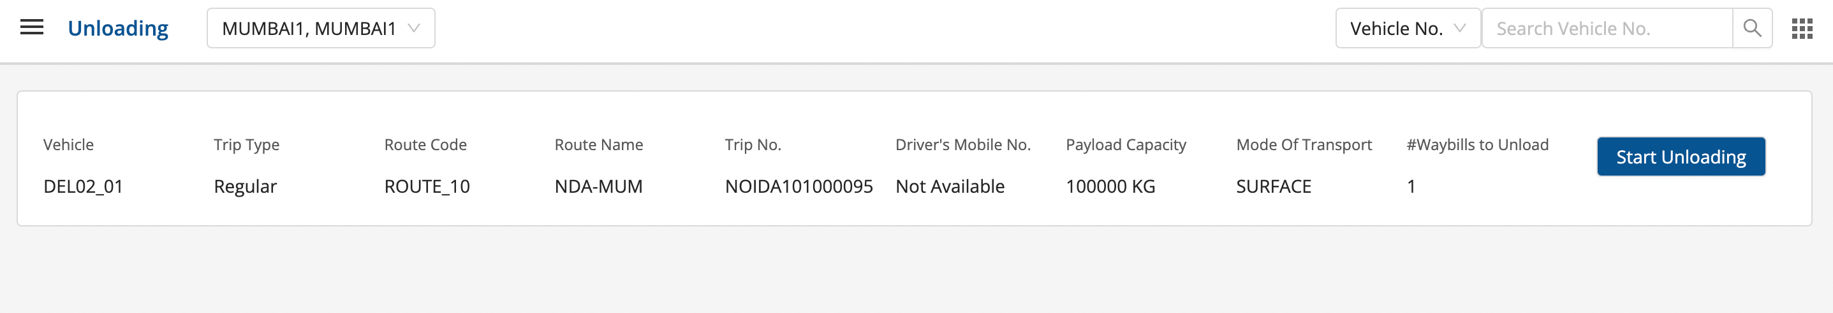The image size is (1833, 313).
Task: Open the Vehicle No. search-type dropdown
Action: pyautogui.click(x=1407, y=29)
